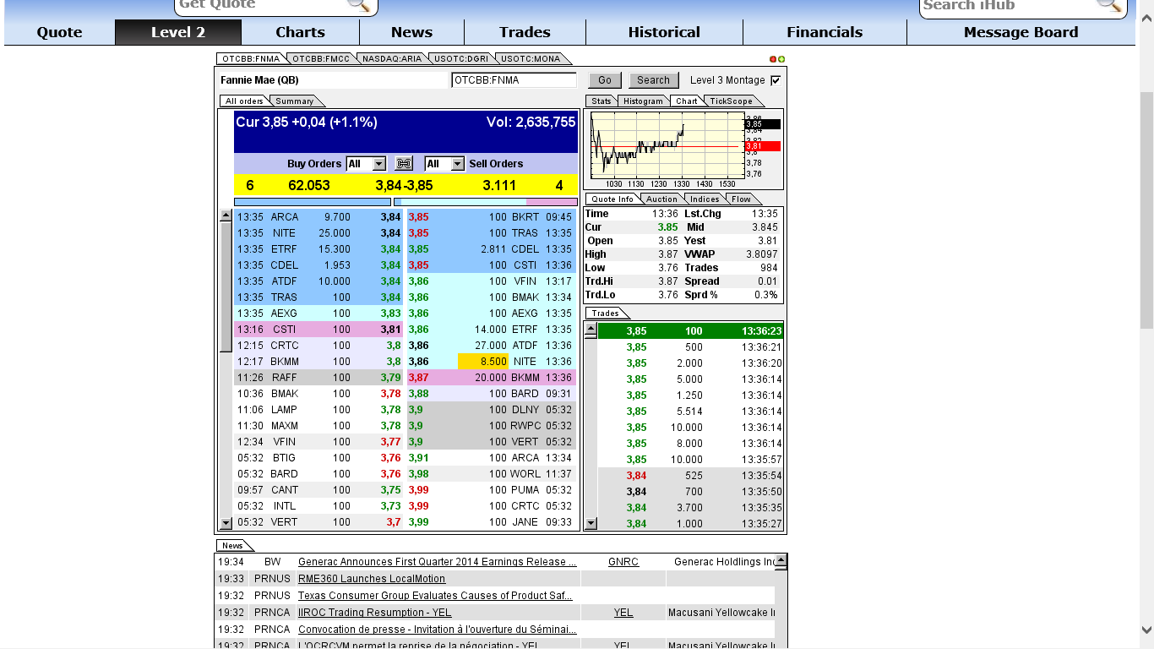Go to the Charts navigation tab
The height and width of the screenshot is (649, 1154).
click(x=300, y=32)
